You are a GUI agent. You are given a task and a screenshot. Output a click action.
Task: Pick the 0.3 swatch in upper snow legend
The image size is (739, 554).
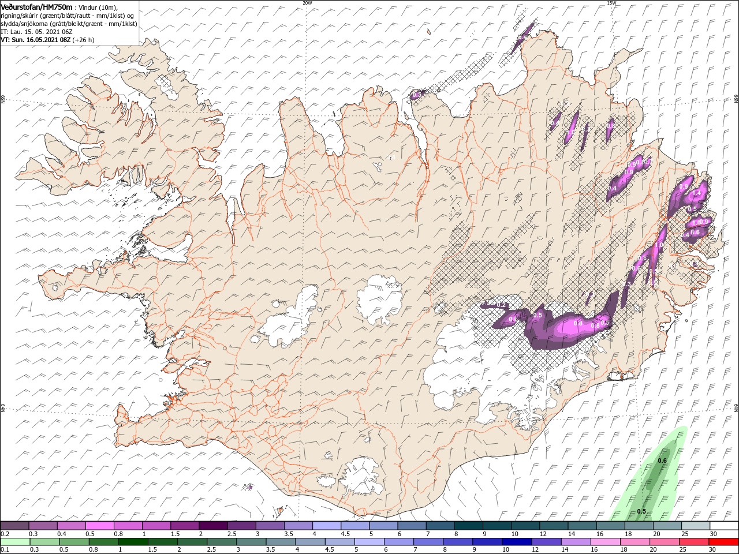(43, 526)
